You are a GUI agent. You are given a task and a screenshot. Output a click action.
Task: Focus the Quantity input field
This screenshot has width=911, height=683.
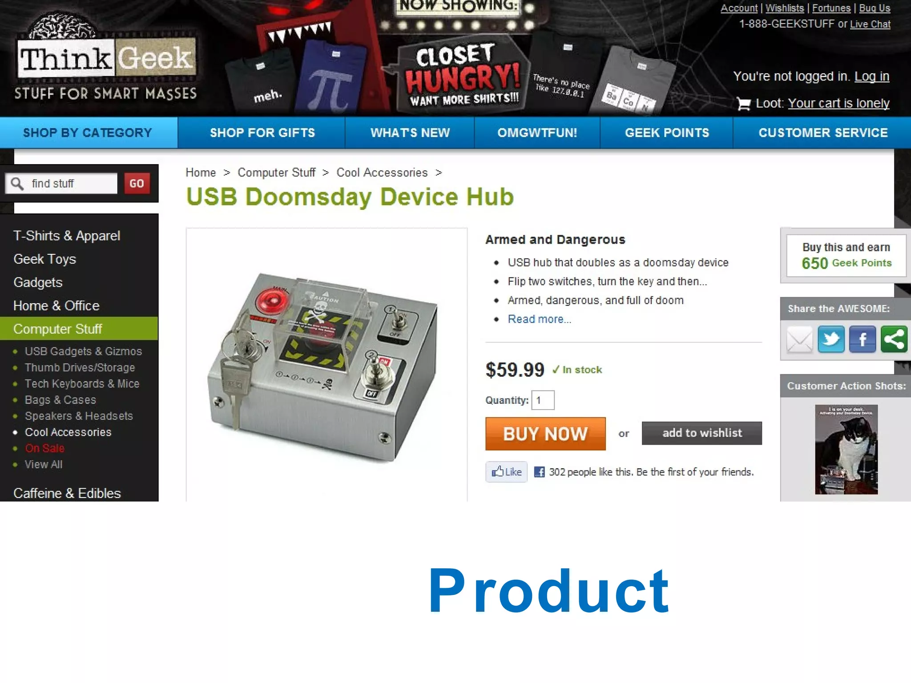point(543,400)
